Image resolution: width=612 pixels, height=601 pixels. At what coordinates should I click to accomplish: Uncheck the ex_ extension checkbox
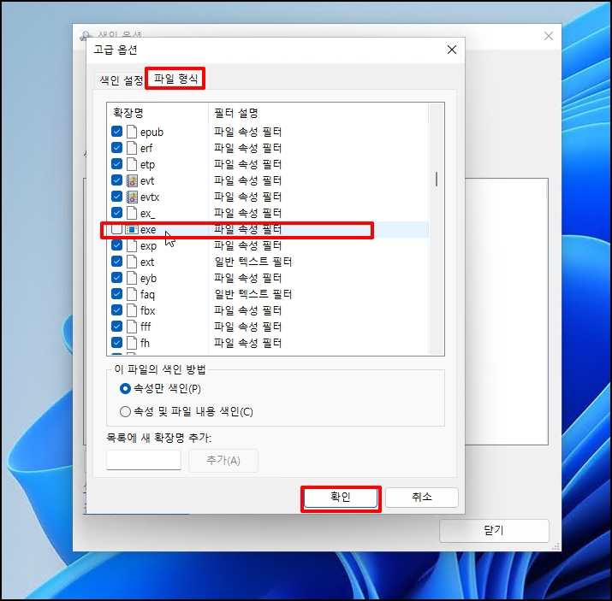(116, 212)
